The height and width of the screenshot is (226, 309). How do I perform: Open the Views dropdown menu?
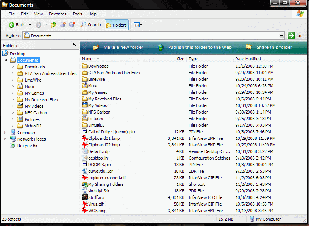point(138,25)
